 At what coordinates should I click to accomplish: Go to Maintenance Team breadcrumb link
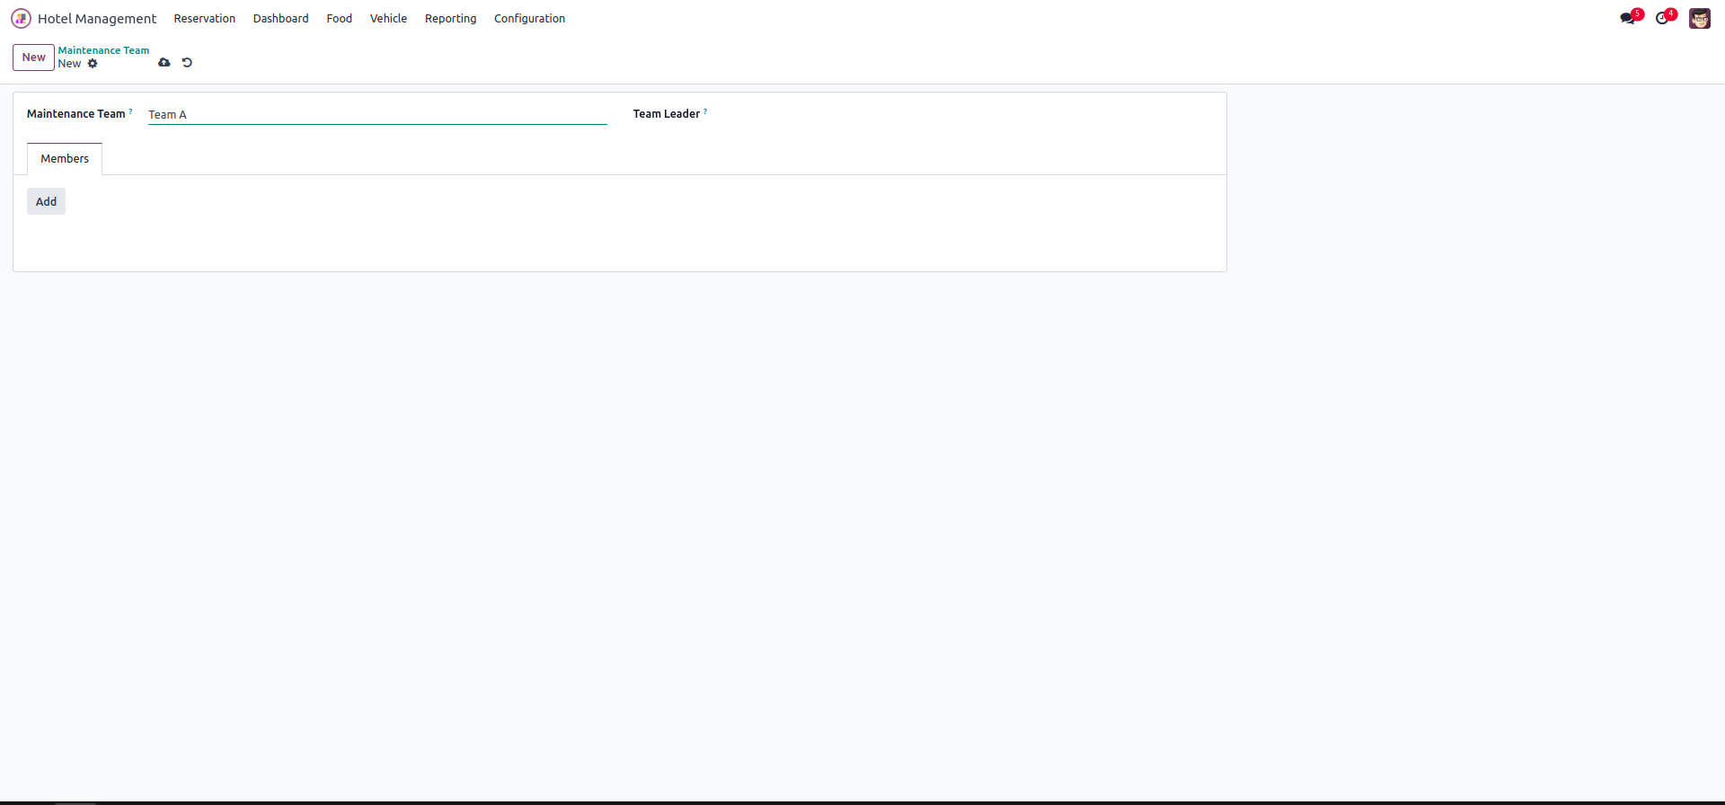[103, 50]
